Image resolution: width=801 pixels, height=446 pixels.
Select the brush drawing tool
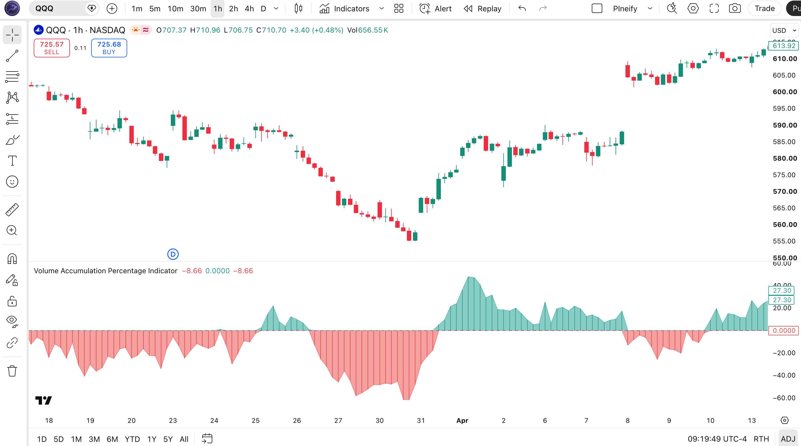coord(12,140)
